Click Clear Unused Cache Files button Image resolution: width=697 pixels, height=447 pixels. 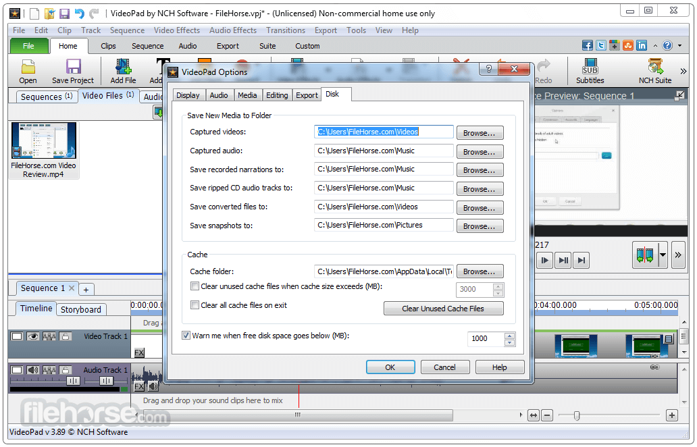443,309
